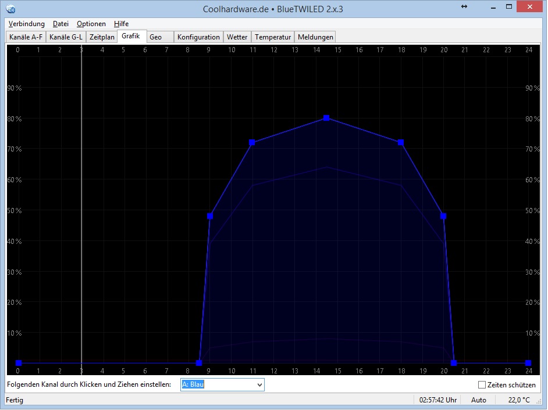Select the zero-percent point at hour 24
This screenshot has width=548, height=410.
tap(528, 363)
